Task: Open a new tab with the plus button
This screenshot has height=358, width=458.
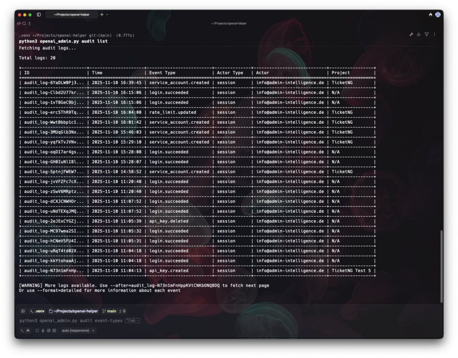Action: [x=102, y=15]
